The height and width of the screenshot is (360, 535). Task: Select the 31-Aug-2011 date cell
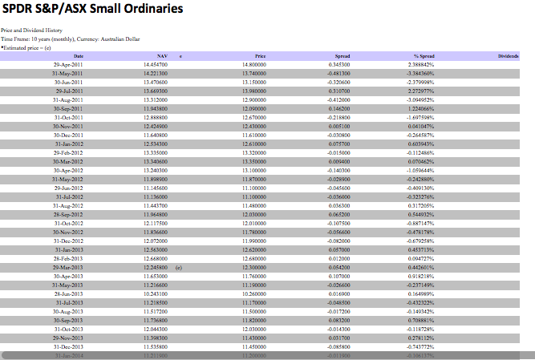click(67, 100)
